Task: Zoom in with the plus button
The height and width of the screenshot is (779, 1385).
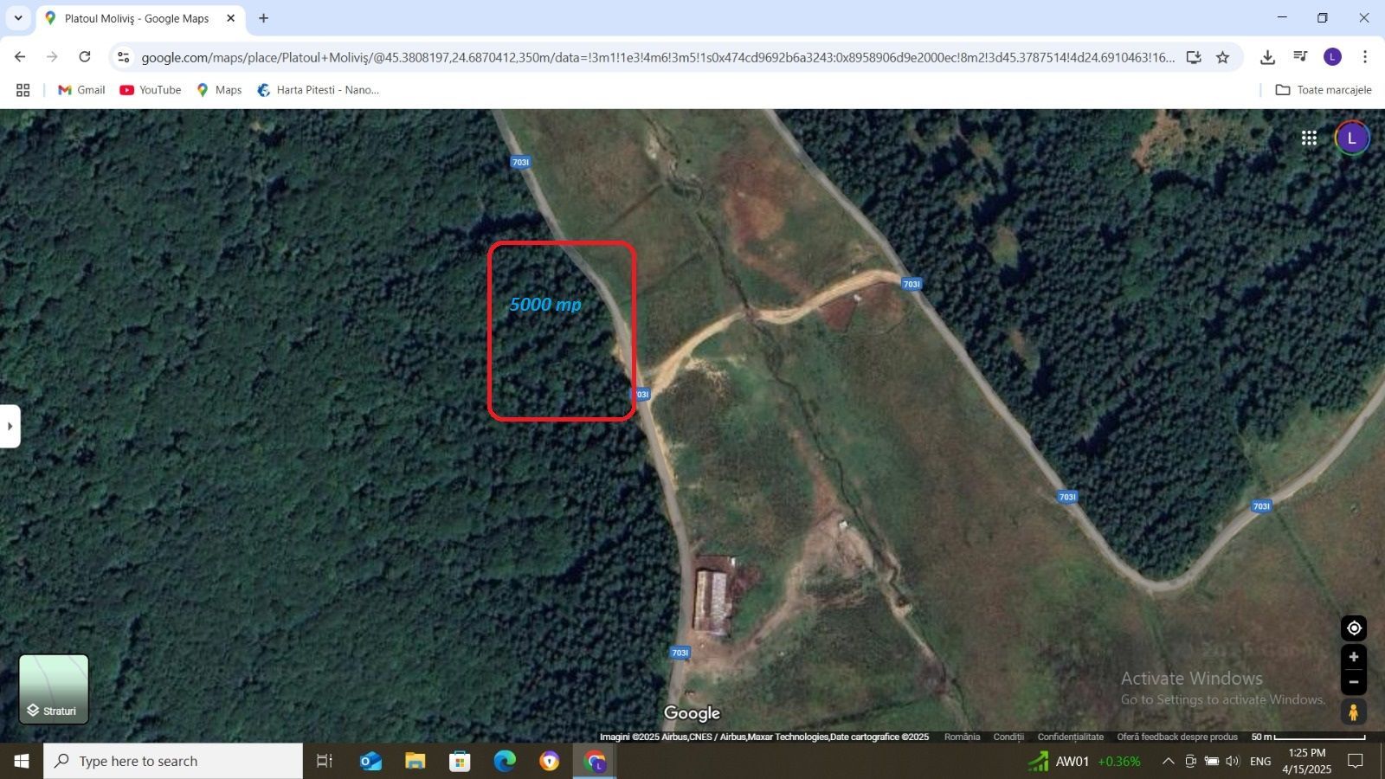Action: click(1353, 657)
